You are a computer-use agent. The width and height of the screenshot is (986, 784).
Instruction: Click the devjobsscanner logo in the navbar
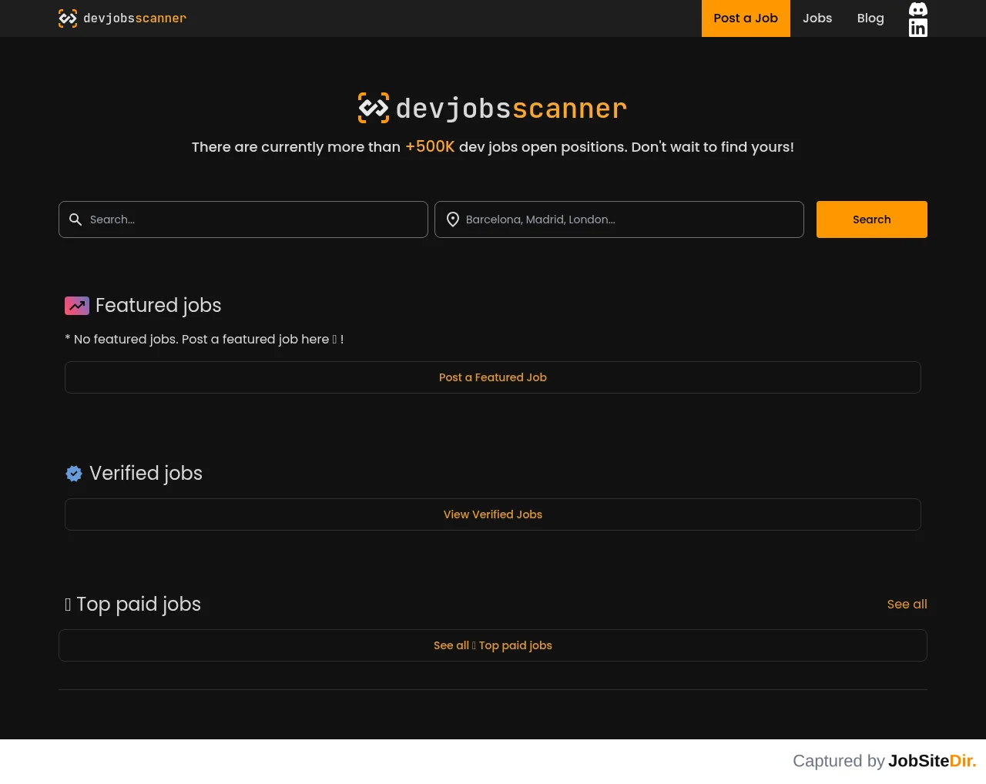122,18
